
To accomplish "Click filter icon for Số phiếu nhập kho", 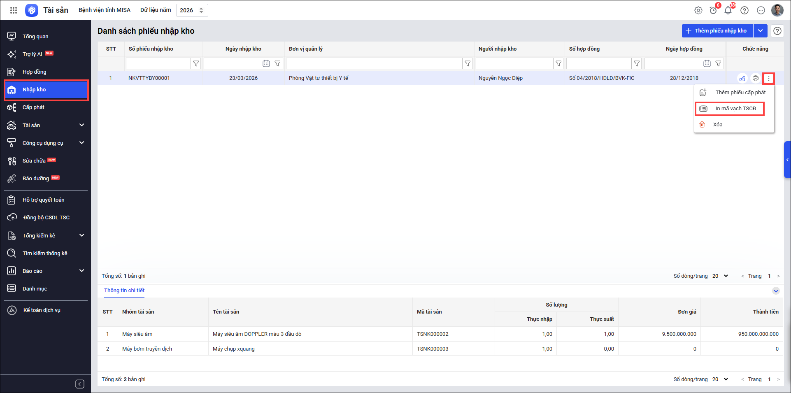I will 196,63.
